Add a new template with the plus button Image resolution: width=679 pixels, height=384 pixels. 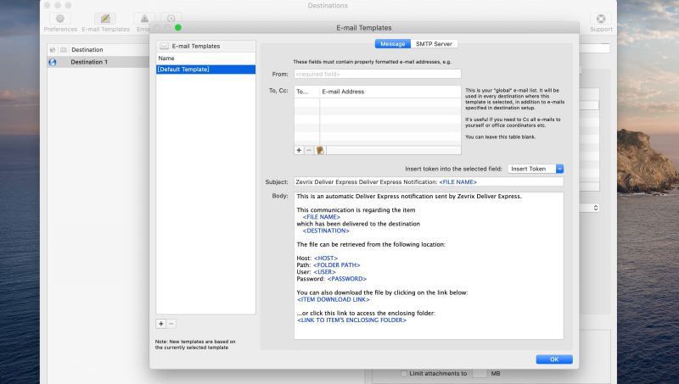[x=160, y=324]
